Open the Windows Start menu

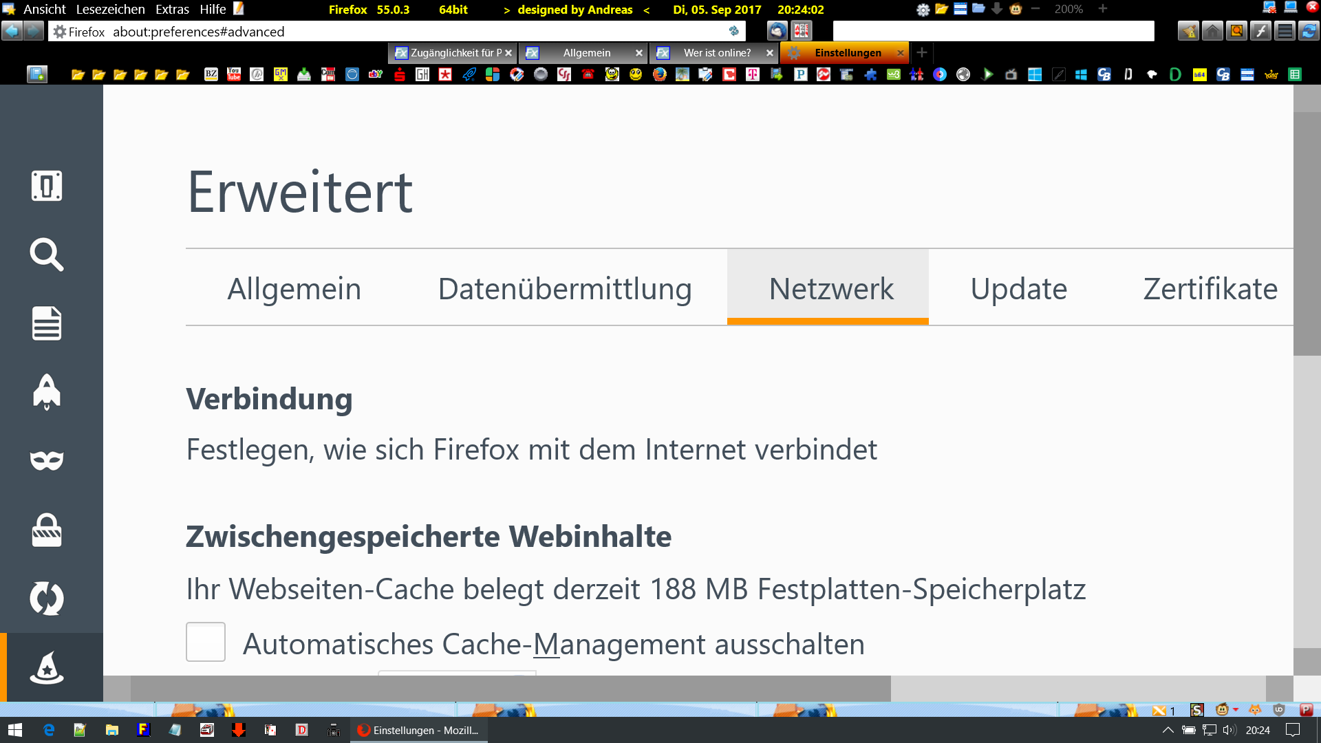click(x=15, y=730)
